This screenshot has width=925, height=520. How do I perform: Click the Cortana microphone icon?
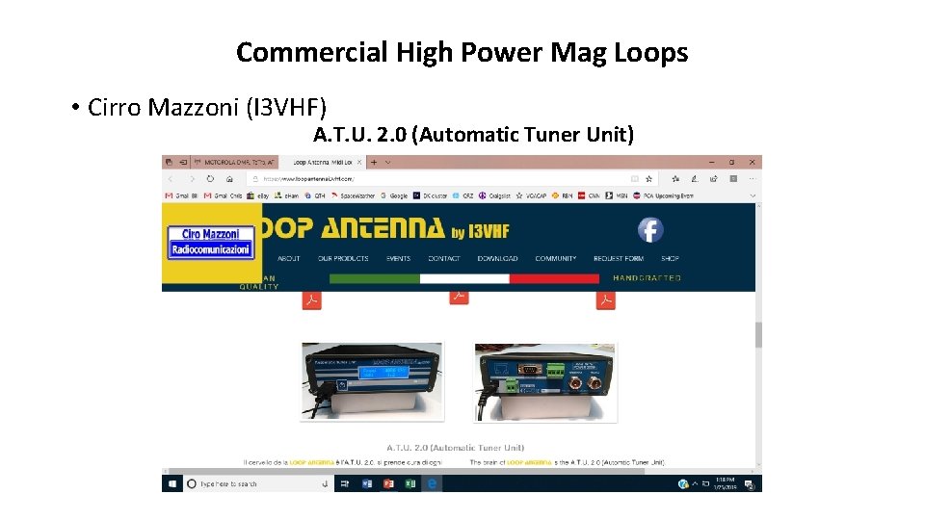click(325, 483)
